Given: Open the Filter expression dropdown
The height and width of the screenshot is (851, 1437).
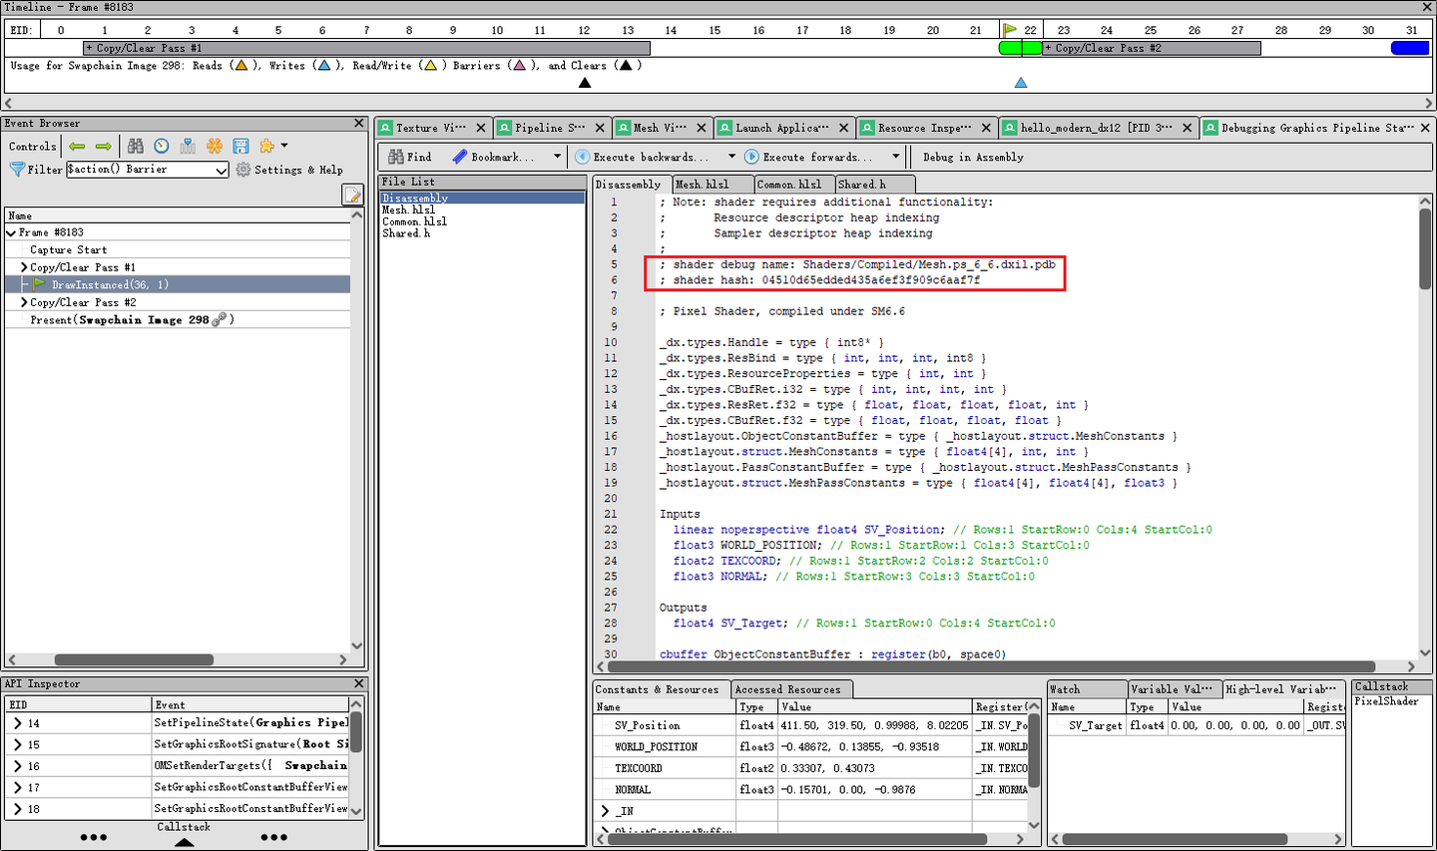Looking at the screenshot, I should coord(221,171).
